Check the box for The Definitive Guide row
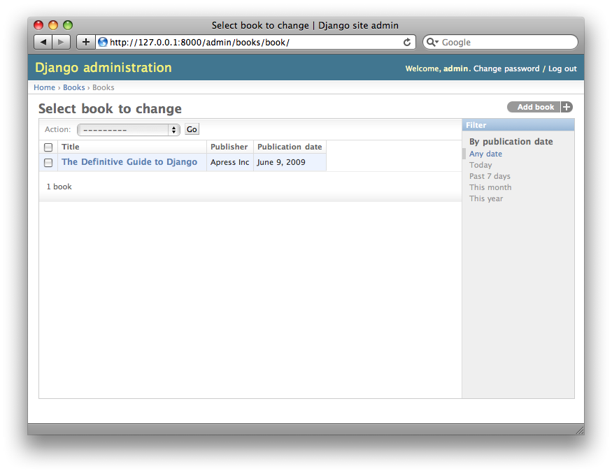Image resolution: width=612 pixels, height=473 pixels. pos(48,163)
